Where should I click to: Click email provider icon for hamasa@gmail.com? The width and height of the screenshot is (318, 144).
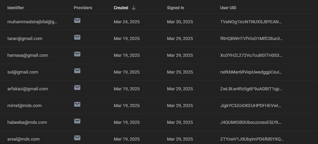click(x=77, y=54)
